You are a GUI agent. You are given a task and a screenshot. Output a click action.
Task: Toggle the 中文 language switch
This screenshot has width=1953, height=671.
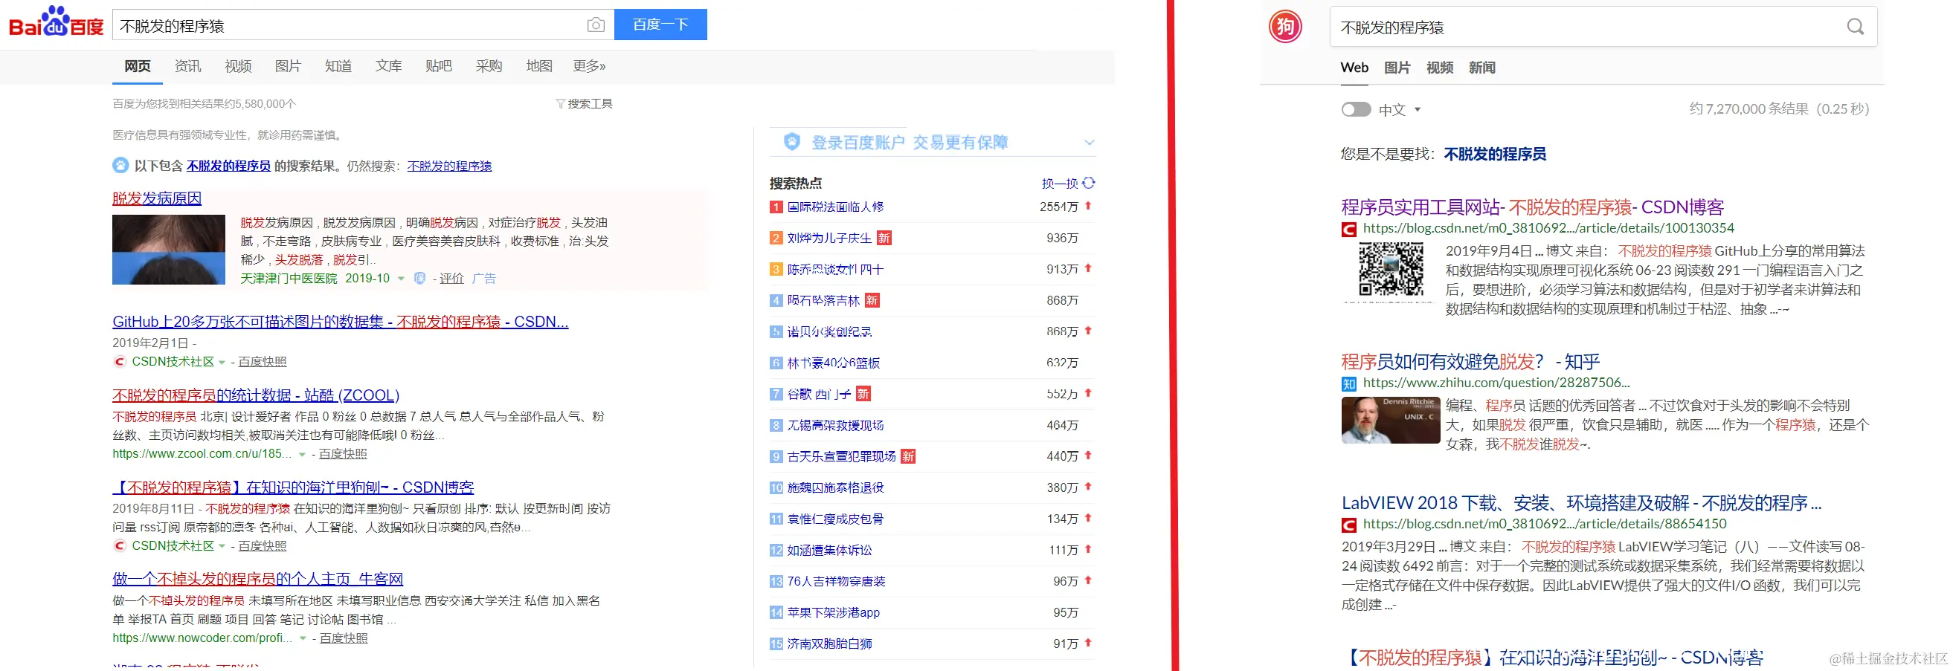pyautogui.click(x=1356, y=110)
